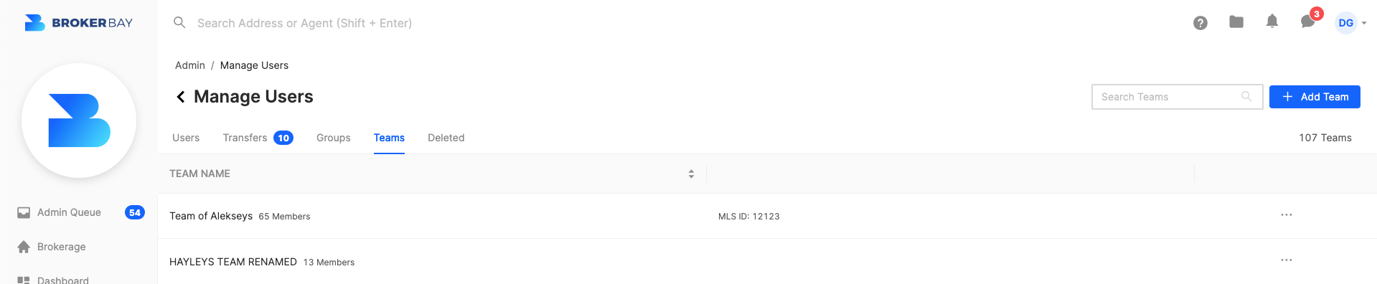The image size is (1377, 284).
Task: Open notifications bell icon
Action: click(x=1272, y=22)
